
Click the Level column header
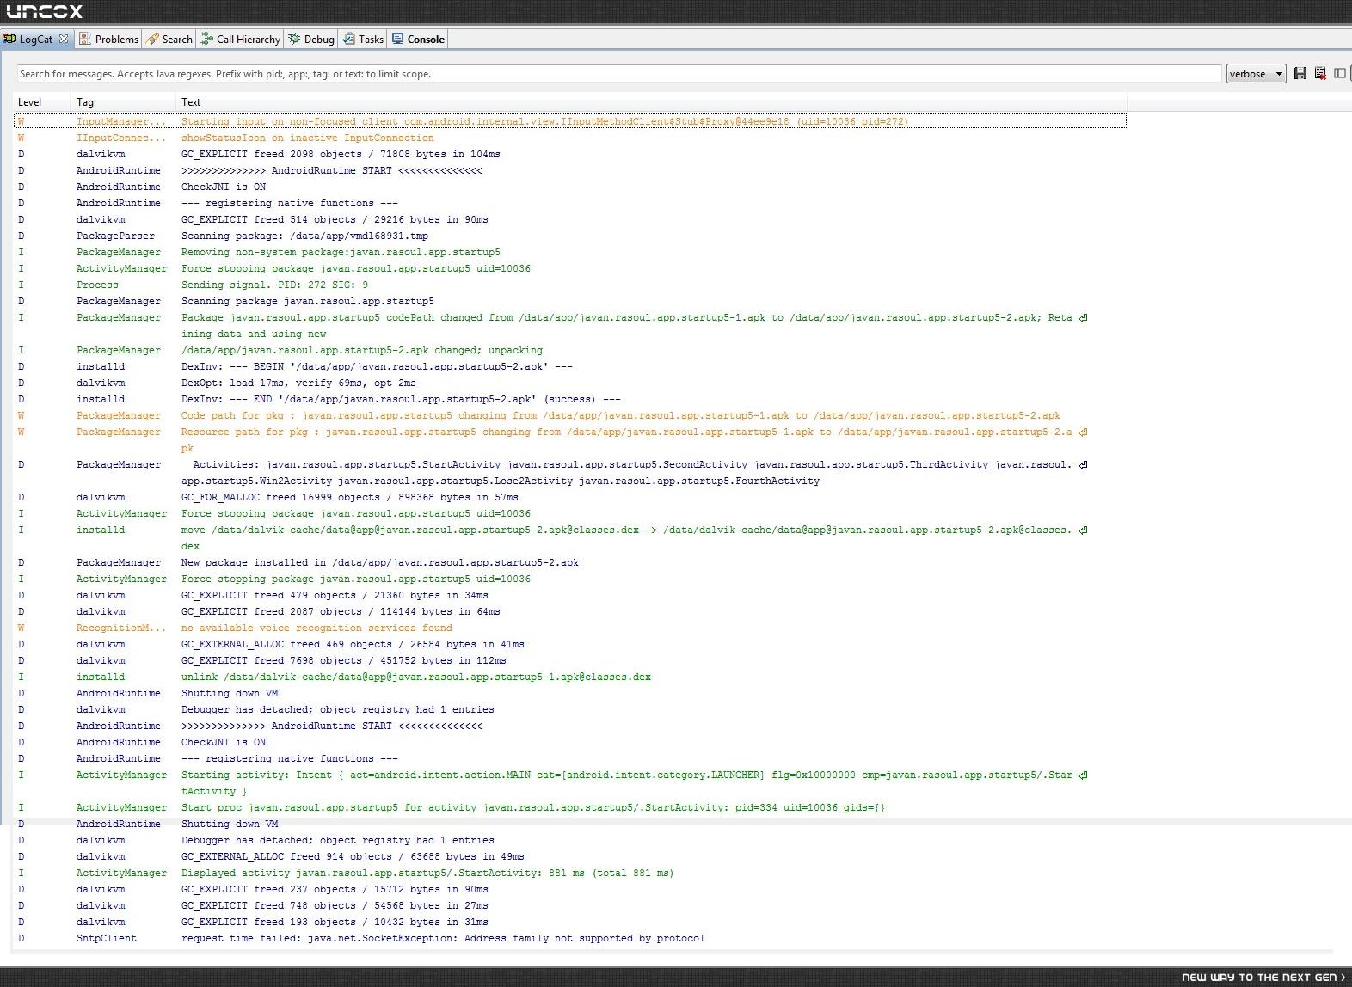pos(41,102)
